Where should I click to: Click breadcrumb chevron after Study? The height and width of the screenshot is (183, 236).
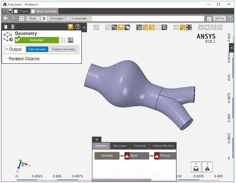pos(44,18)
